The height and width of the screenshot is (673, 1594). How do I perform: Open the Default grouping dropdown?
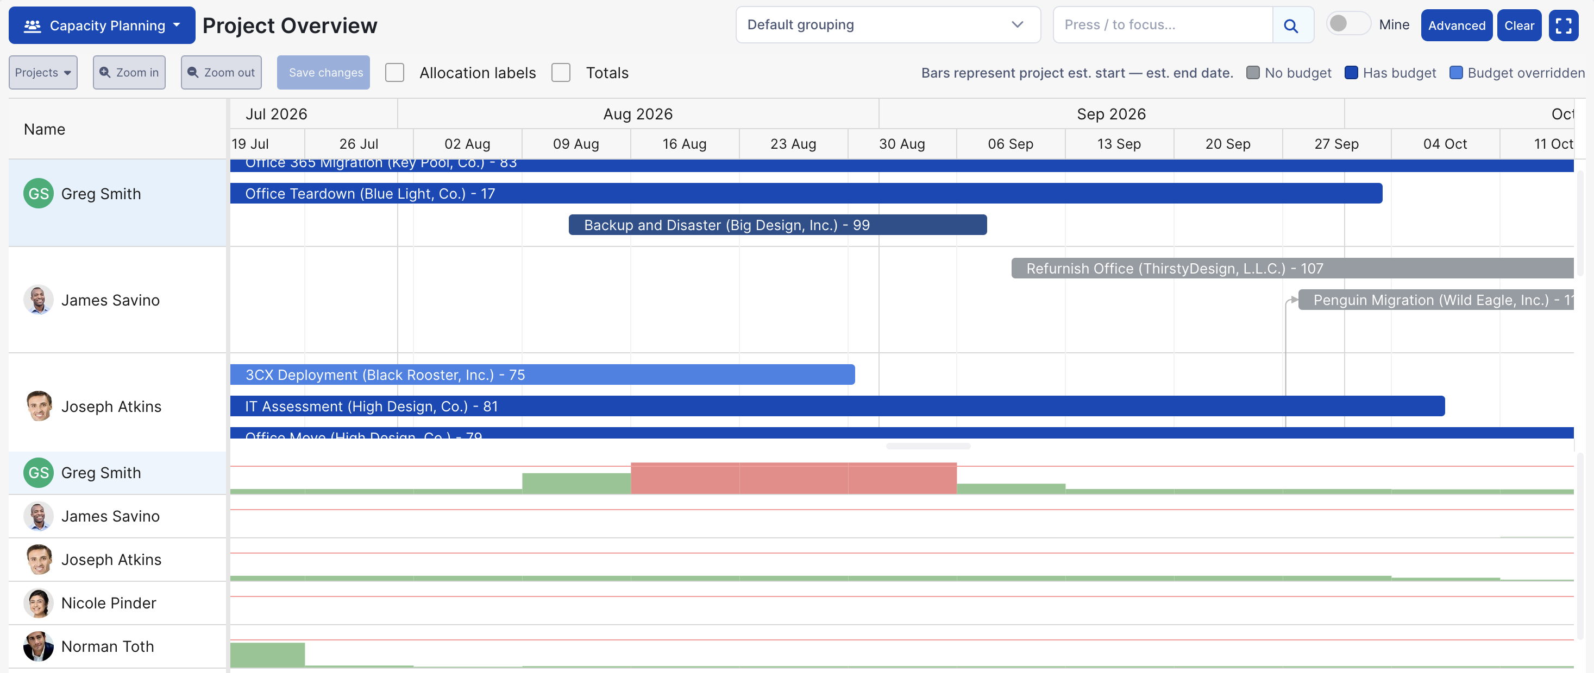pyautogui.click(x=888, y=25)
